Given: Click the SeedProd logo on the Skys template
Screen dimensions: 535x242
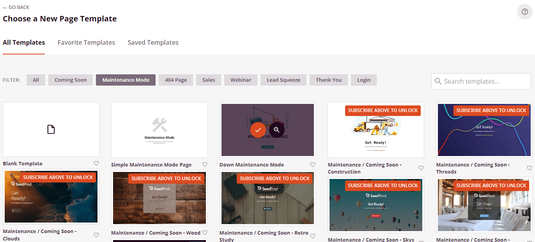Looking at the screenshot, I should pyautogui.click(x=376, y=195).
